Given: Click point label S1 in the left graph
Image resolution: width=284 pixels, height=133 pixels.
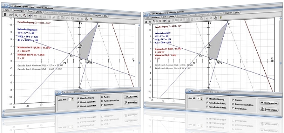Looking at the screenshot, I should (99, 26).
